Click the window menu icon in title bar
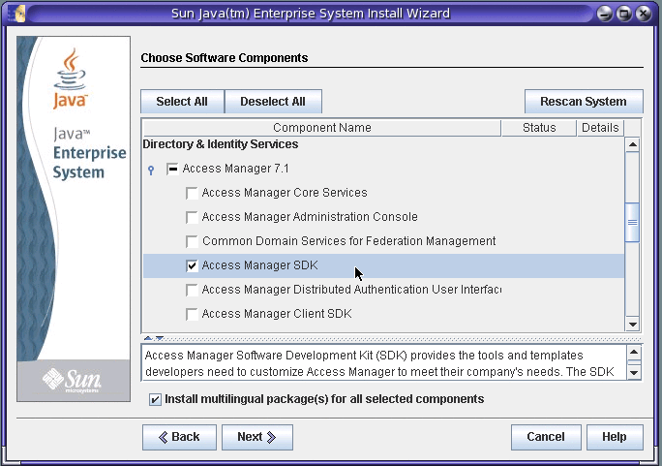Viewport: 662px width, 466px height. 16,14
